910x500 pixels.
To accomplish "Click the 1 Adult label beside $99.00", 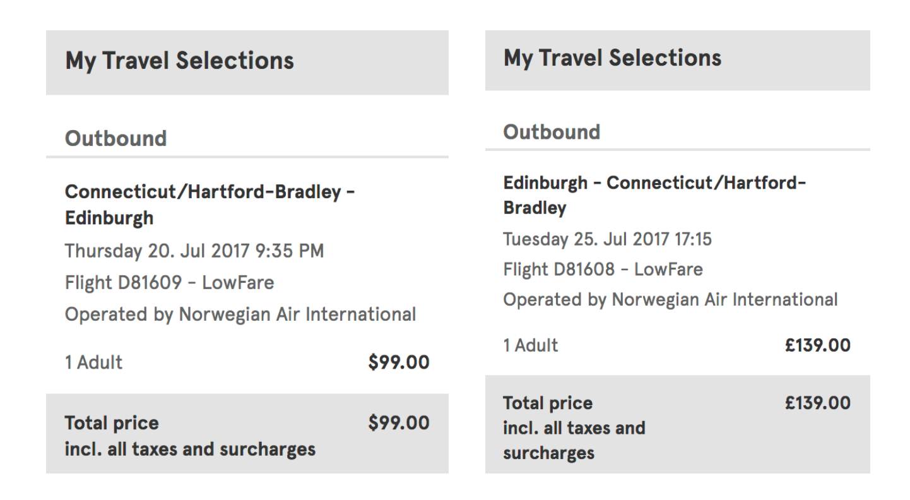I will 93,362.
